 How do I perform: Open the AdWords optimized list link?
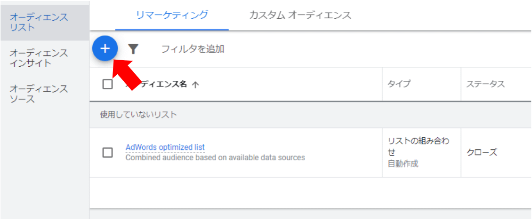coord(165,147)
